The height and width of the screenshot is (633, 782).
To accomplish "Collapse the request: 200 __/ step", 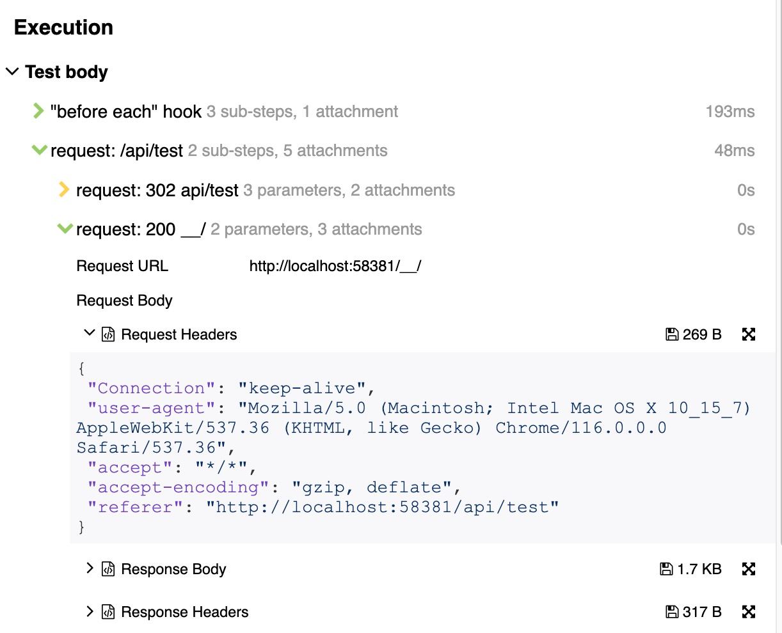I will pos(65,229).
